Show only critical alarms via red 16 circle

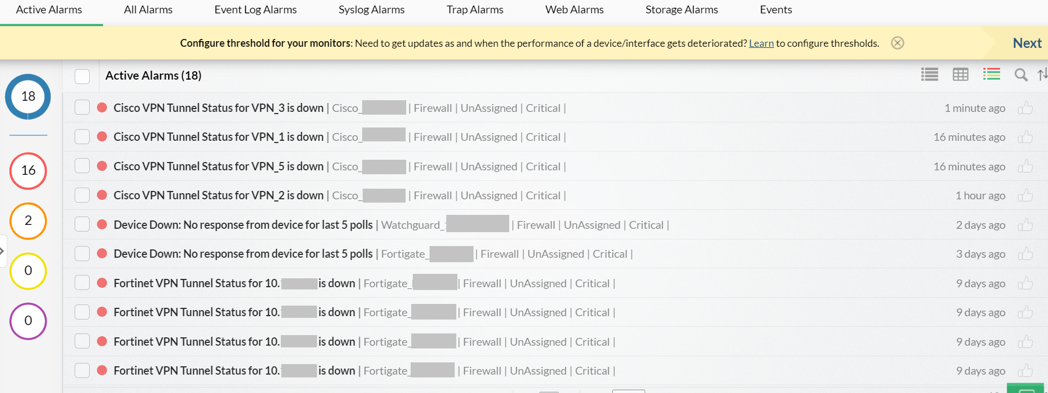tap(28, 171)
